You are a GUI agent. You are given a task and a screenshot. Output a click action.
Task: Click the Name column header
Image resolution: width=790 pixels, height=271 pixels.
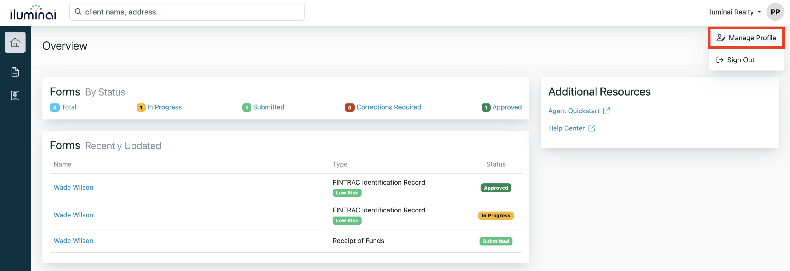(x=63, y=164)
